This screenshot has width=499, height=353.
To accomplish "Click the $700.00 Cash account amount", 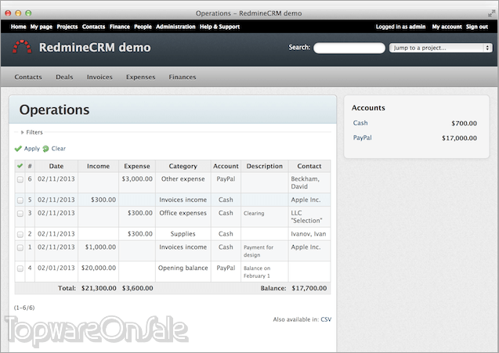I will (464, 124).
